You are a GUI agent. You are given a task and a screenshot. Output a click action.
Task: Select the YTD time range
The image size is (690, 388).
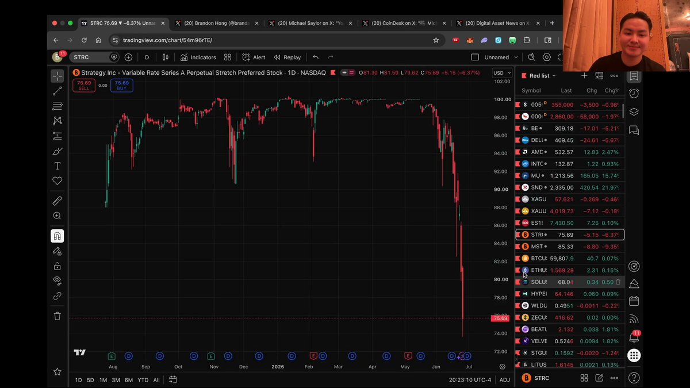pyautogui.click(x=143, y=380)
